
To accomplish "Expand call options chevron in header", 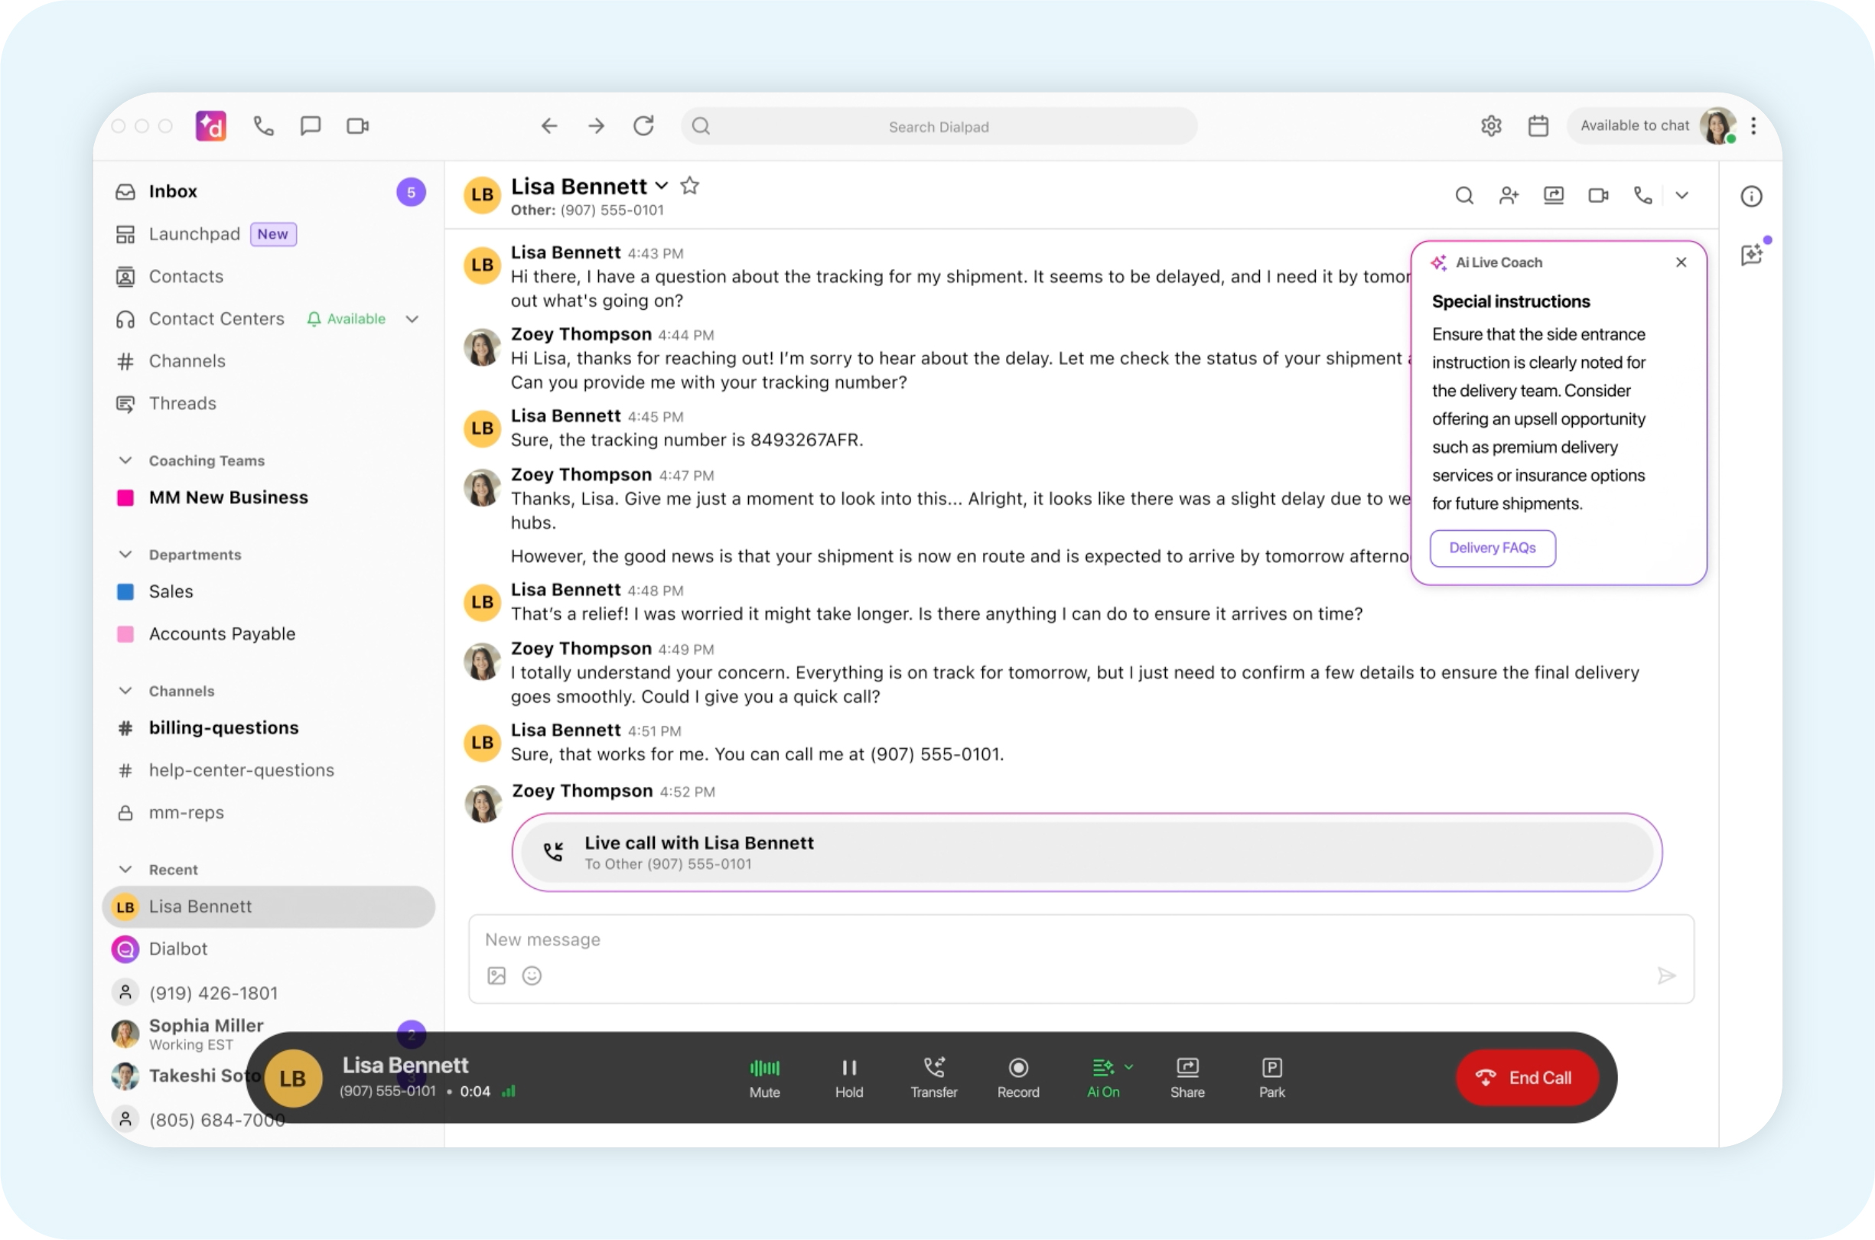I will 1682,195.
